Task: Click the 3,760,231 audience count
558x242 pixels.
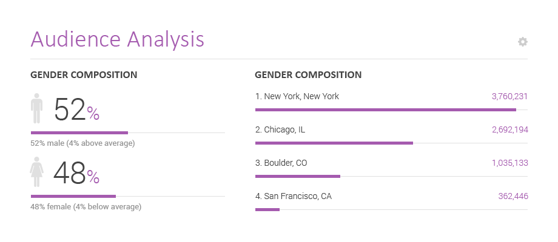Action: click(509, 97)
